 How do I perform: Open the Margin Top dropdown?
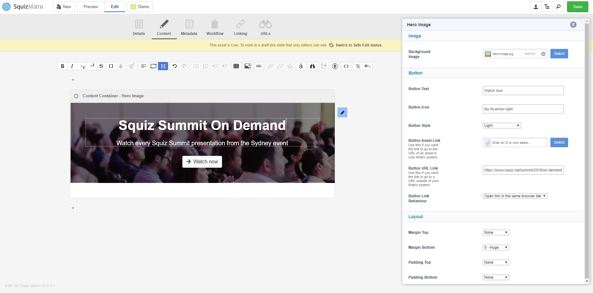[x=496, y=233]
